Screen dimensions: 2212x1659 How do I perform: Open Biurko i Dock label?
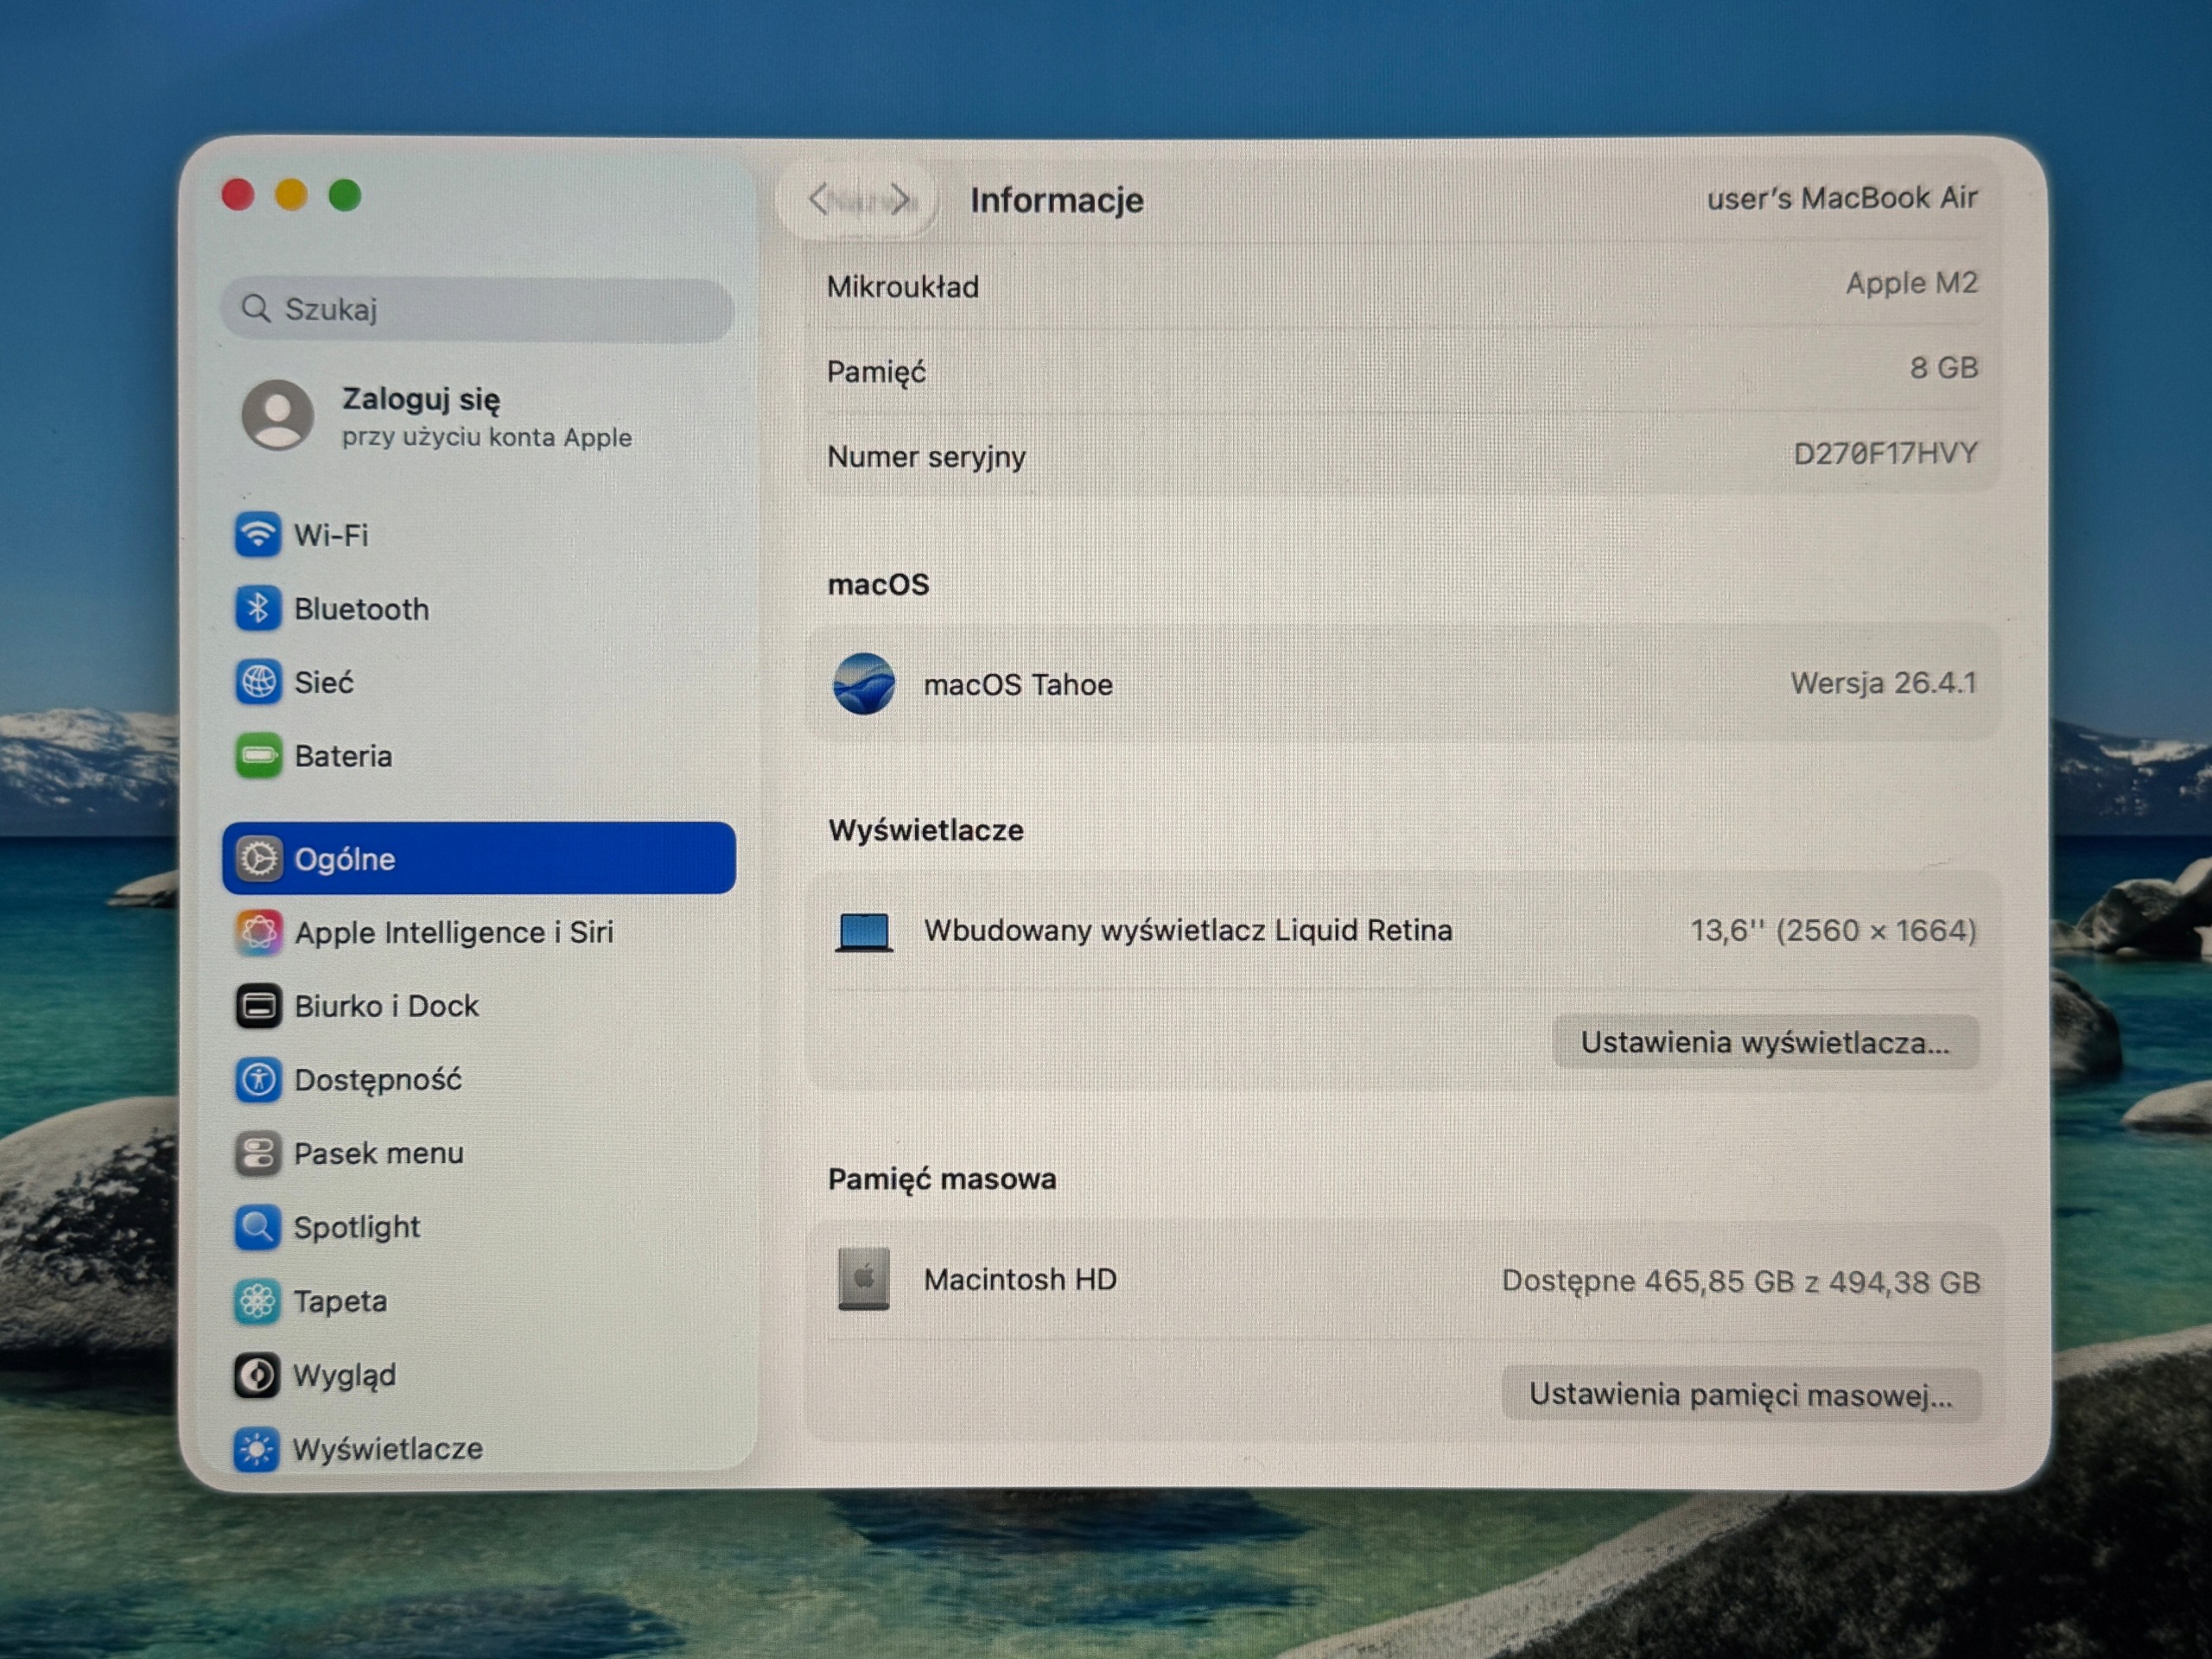[387, 1006]
